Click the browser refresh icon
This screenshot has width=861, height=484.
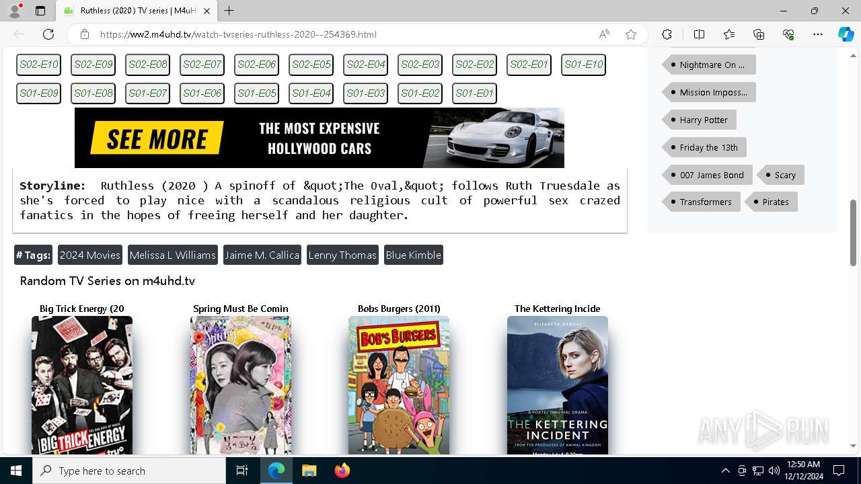48,34
